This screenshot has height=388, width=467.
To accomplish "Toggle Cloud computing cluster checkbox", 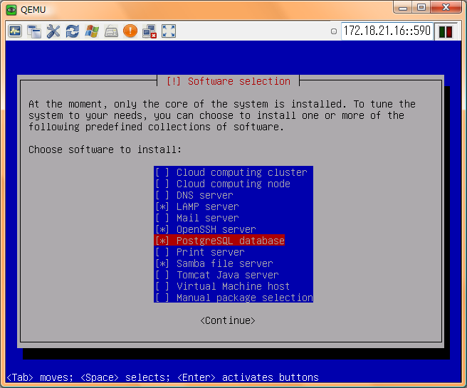I will coord(162,172).
